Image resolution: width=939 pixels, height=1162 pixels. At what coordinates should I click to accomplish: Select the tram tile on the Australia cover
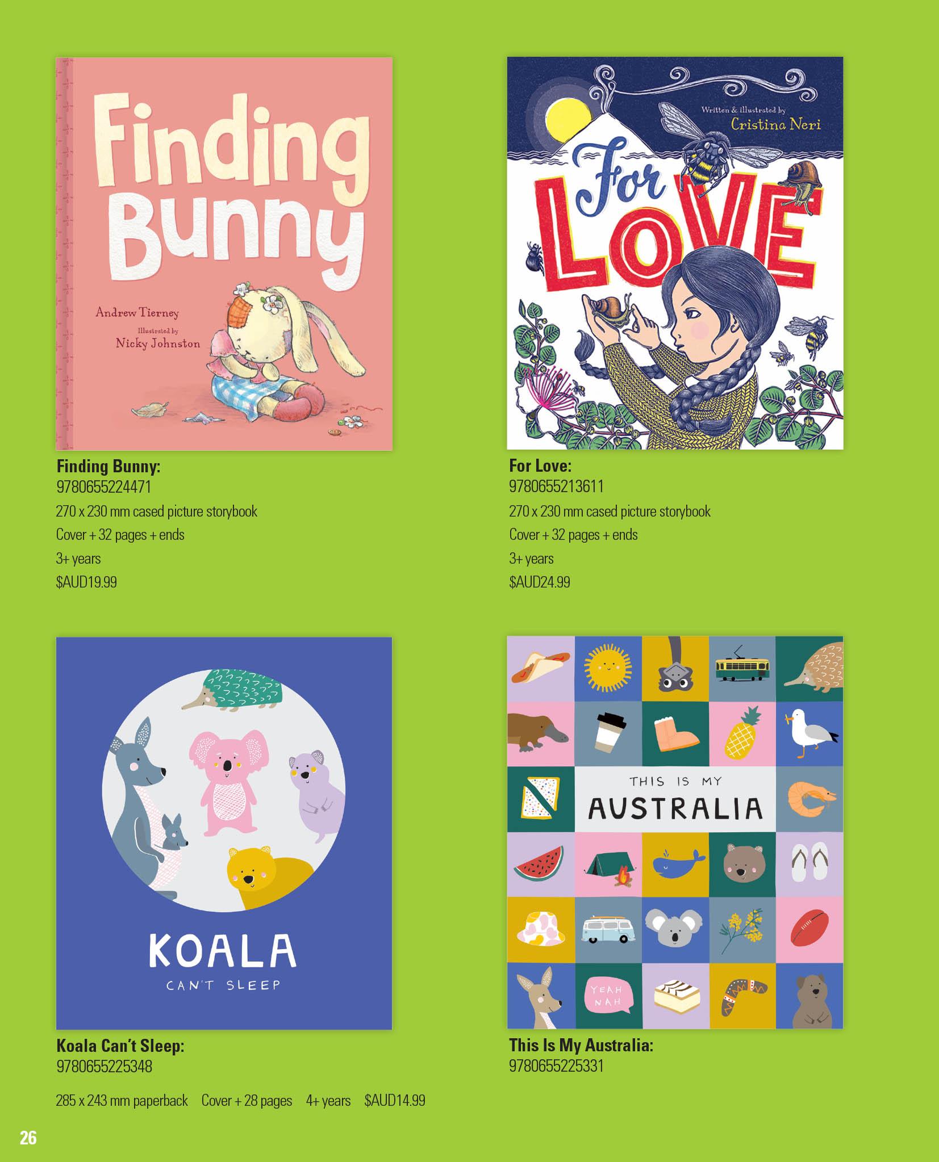(742, 668)
